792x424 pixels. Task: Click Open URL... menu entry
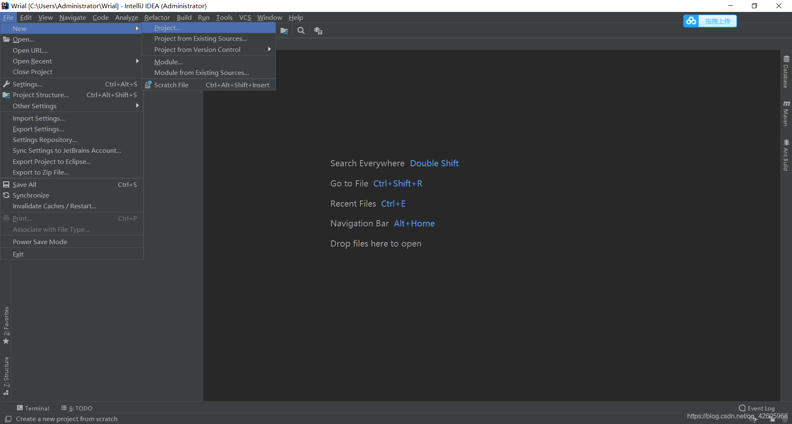point(72,50)
